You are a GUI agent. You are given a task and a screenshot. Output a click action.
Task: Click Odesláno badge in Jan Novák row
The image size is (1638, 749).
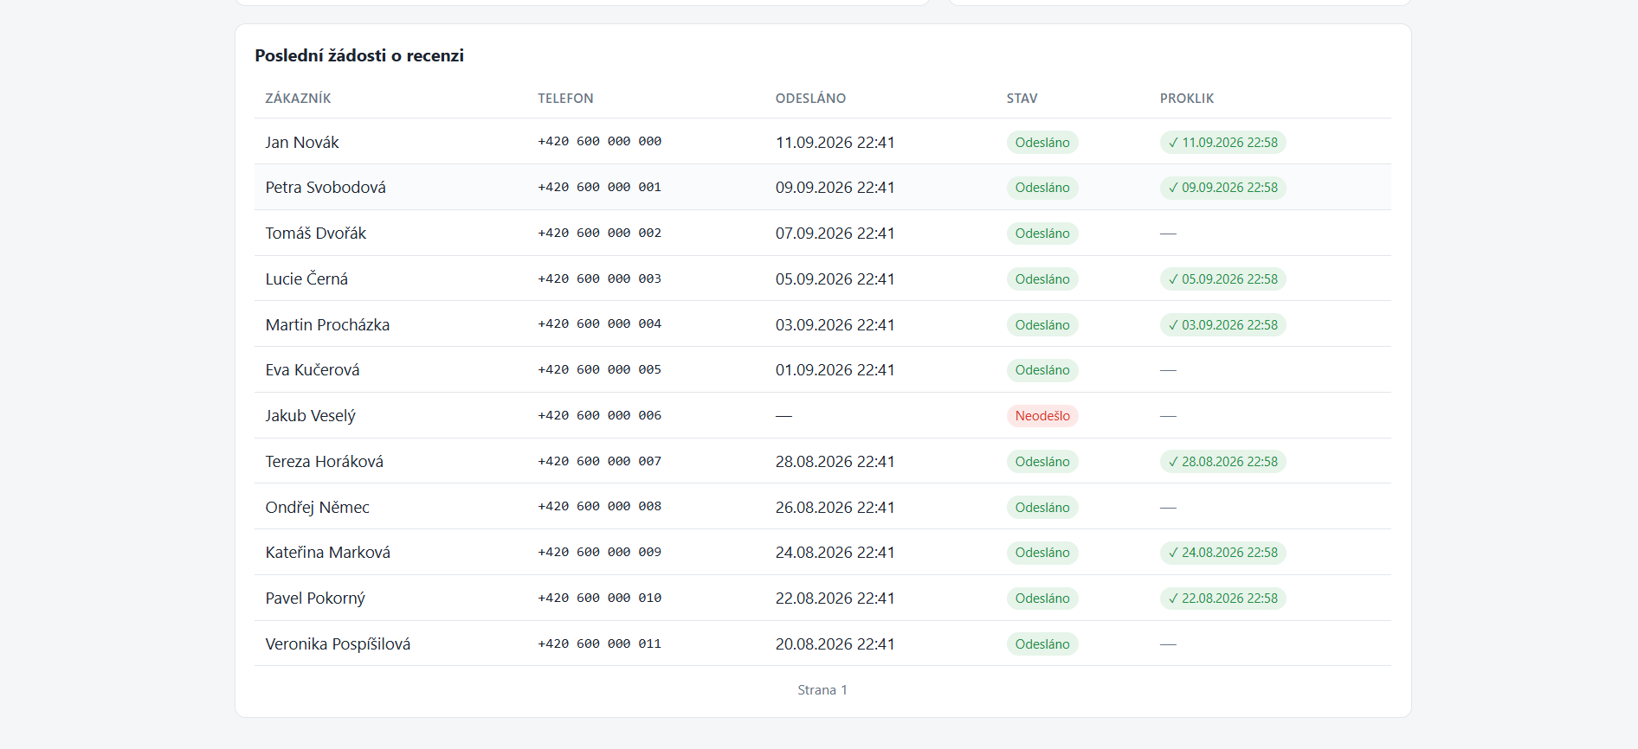point(1042,143)
